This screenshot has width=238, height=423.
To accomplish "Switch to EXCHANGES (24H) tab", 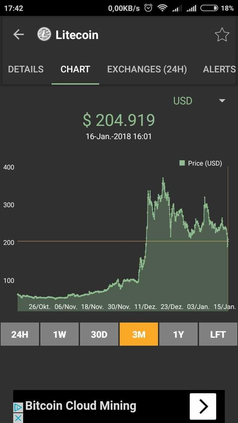I will 147,69.
